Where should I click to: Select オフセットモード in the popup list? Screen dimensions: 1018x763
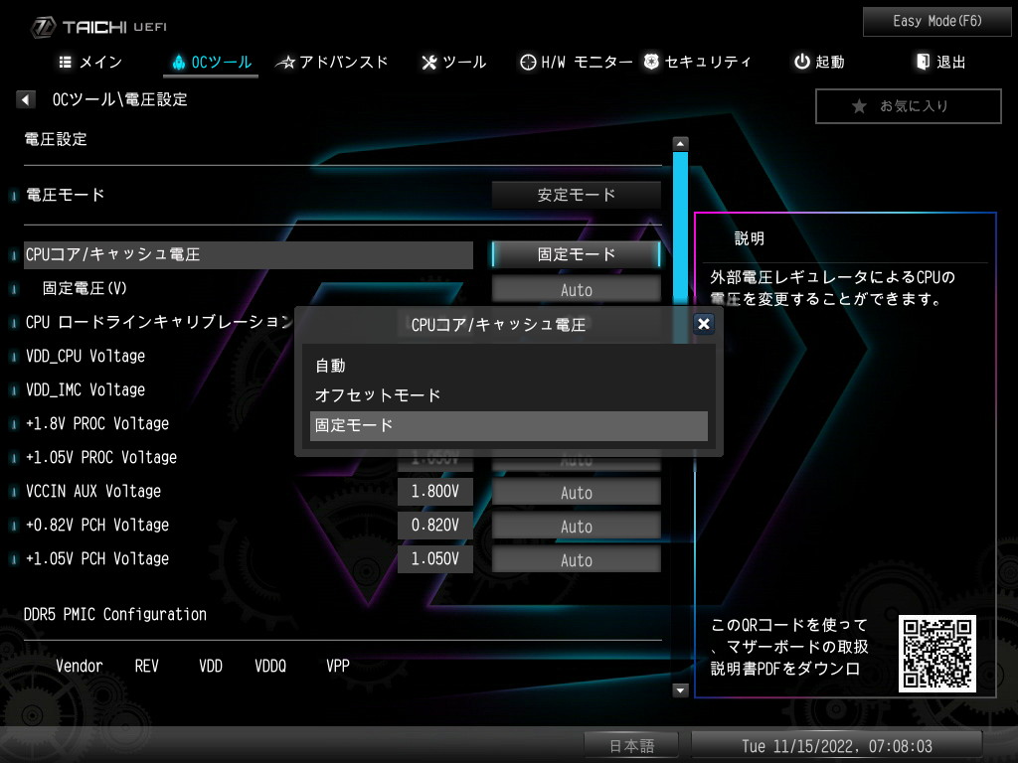click(x=508, y=395)
